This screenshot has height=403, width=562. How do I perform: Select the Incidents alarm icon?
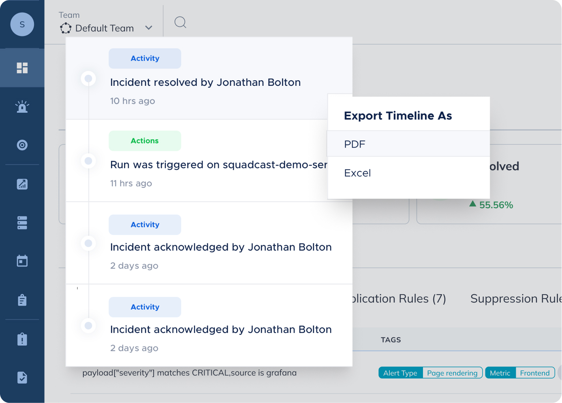[22, 106]
